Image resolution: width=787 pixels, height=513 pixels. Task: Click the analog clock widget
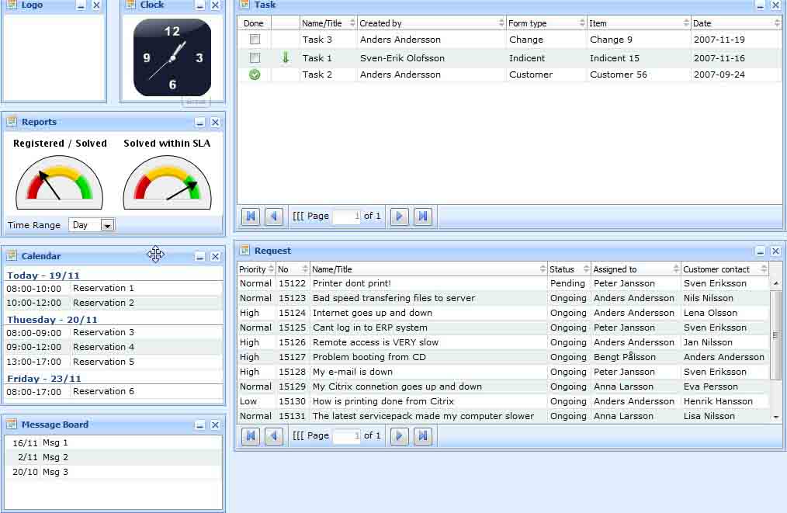172,57
